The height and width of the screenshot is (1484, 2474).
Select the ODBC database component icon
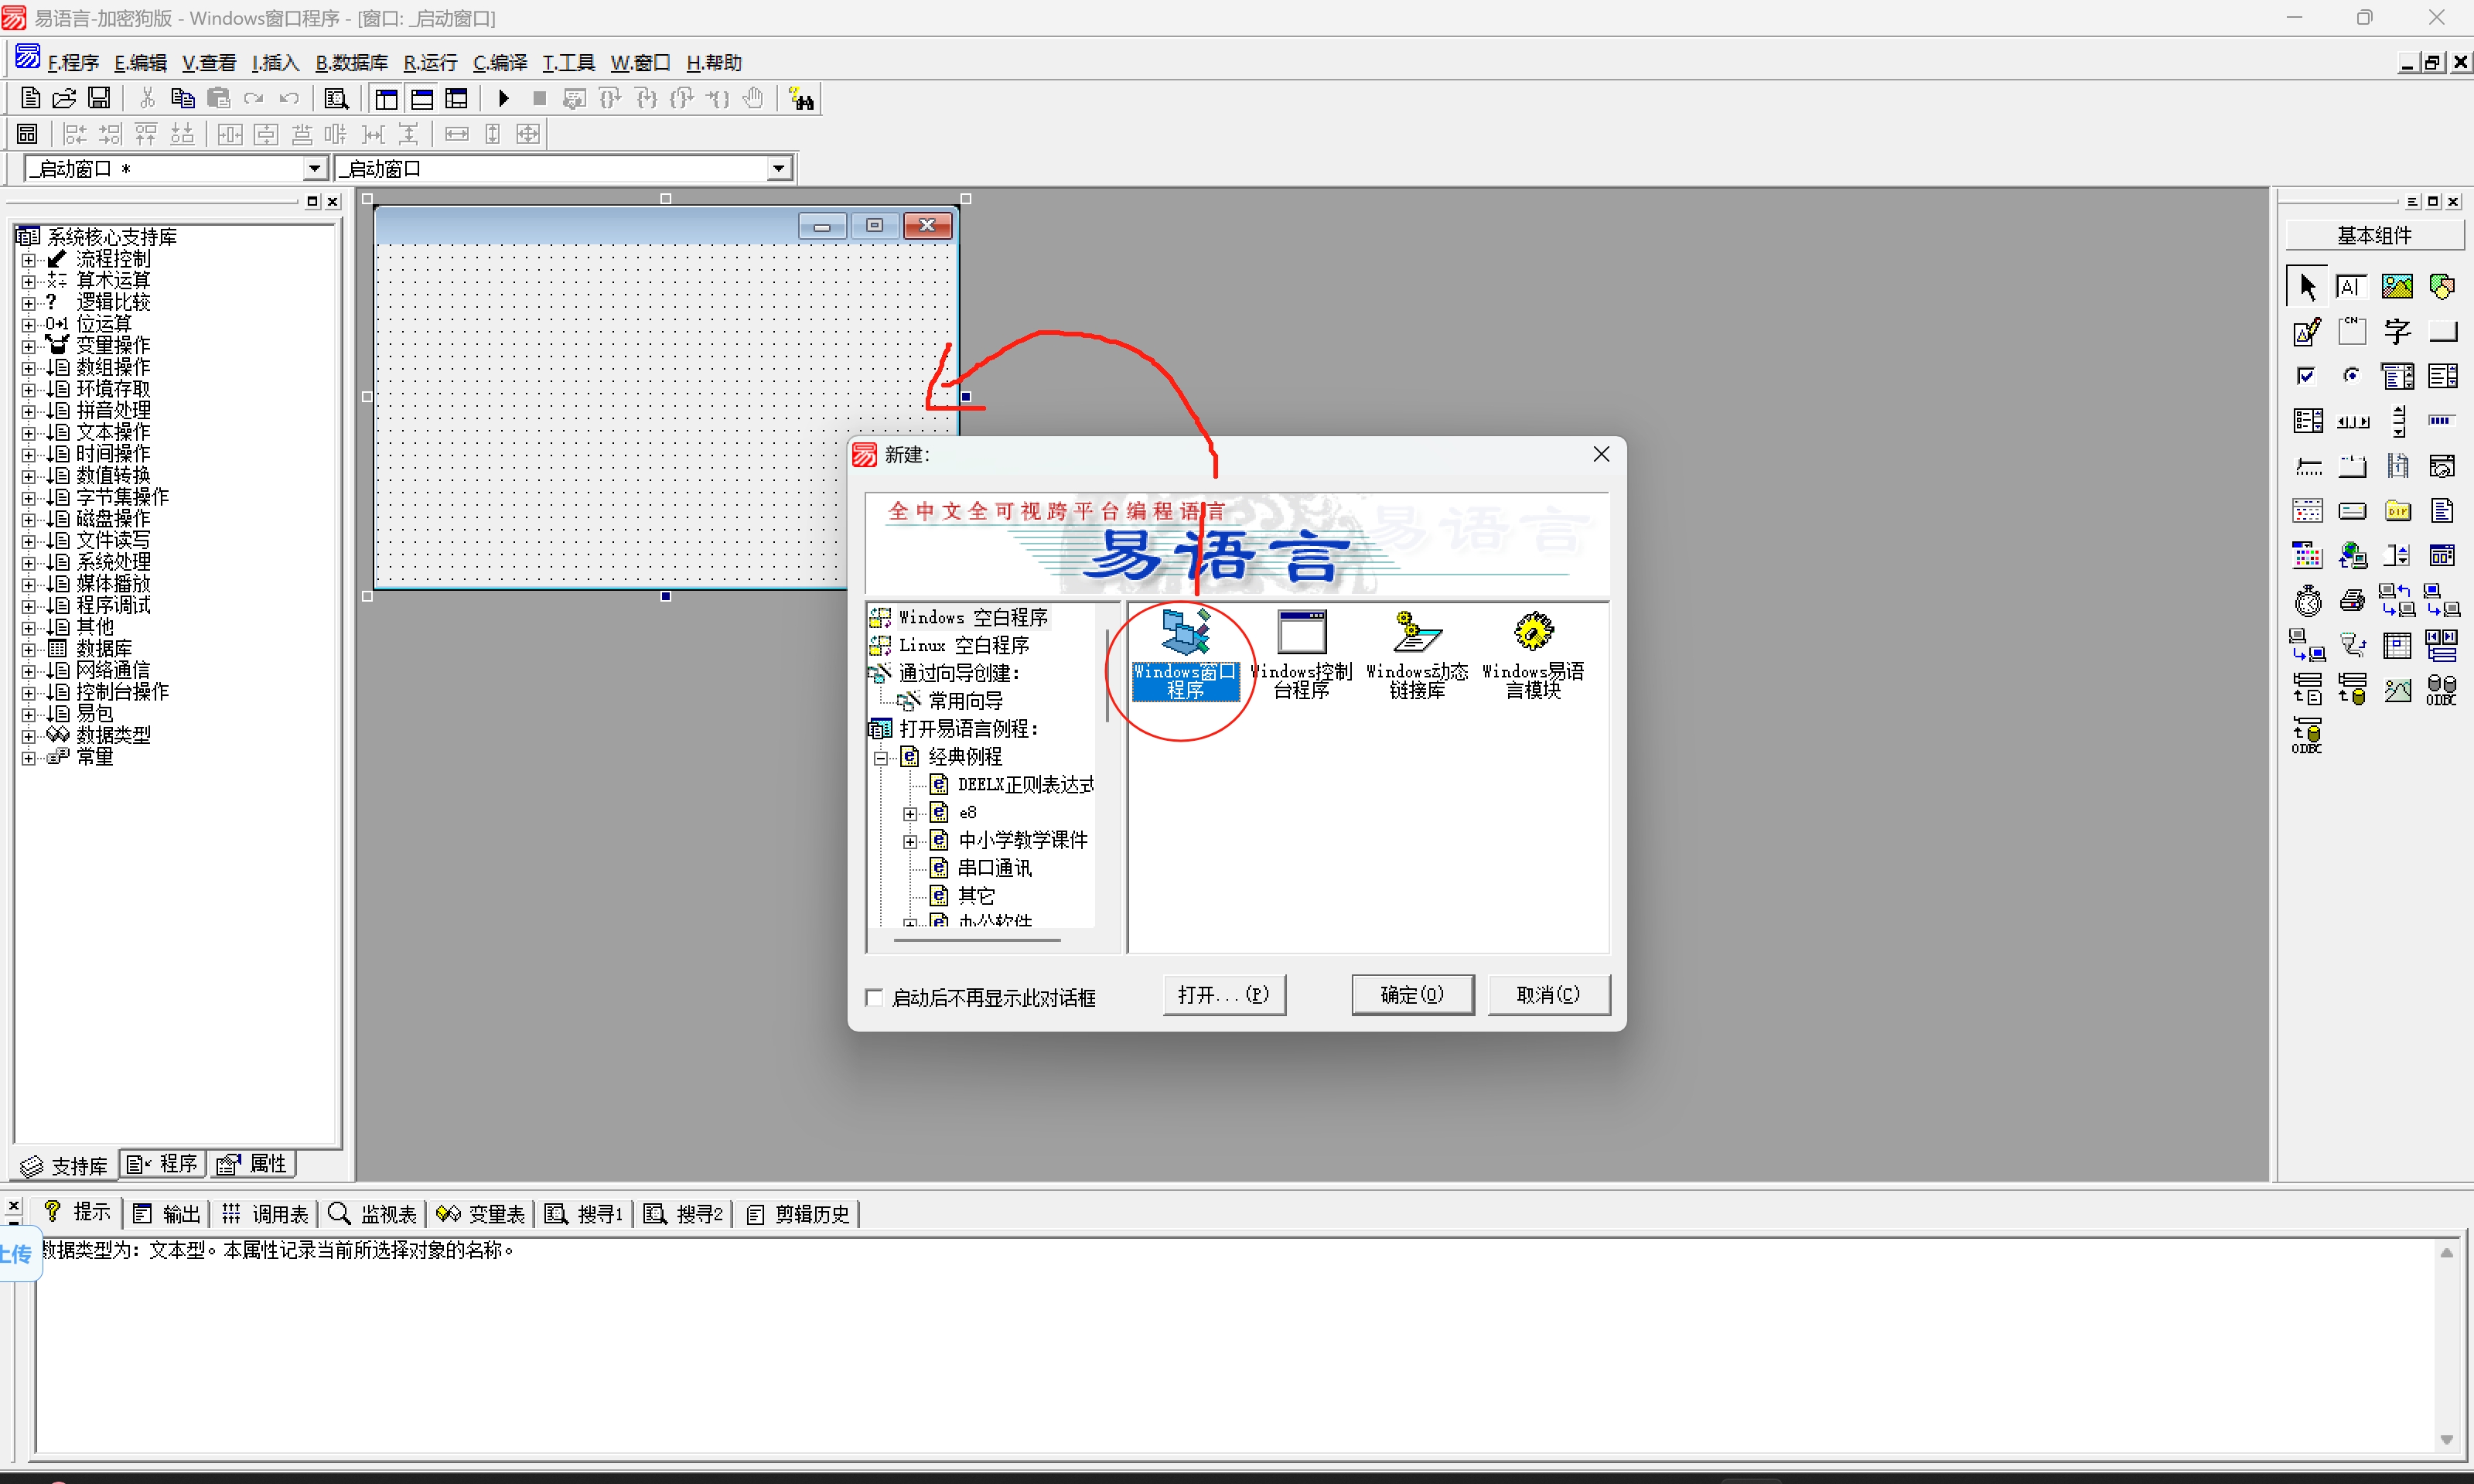[2441, 690]
